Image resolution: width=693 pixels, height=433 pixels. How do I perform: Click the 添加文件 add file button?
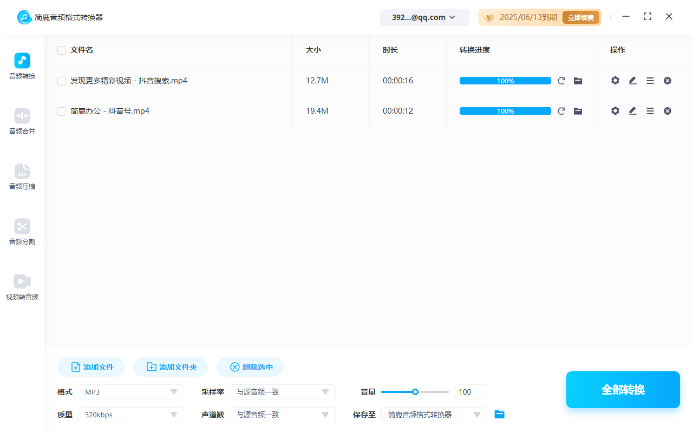(90, 366)
